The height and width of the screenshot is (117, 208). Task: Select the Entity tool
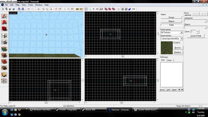point(4,36)
